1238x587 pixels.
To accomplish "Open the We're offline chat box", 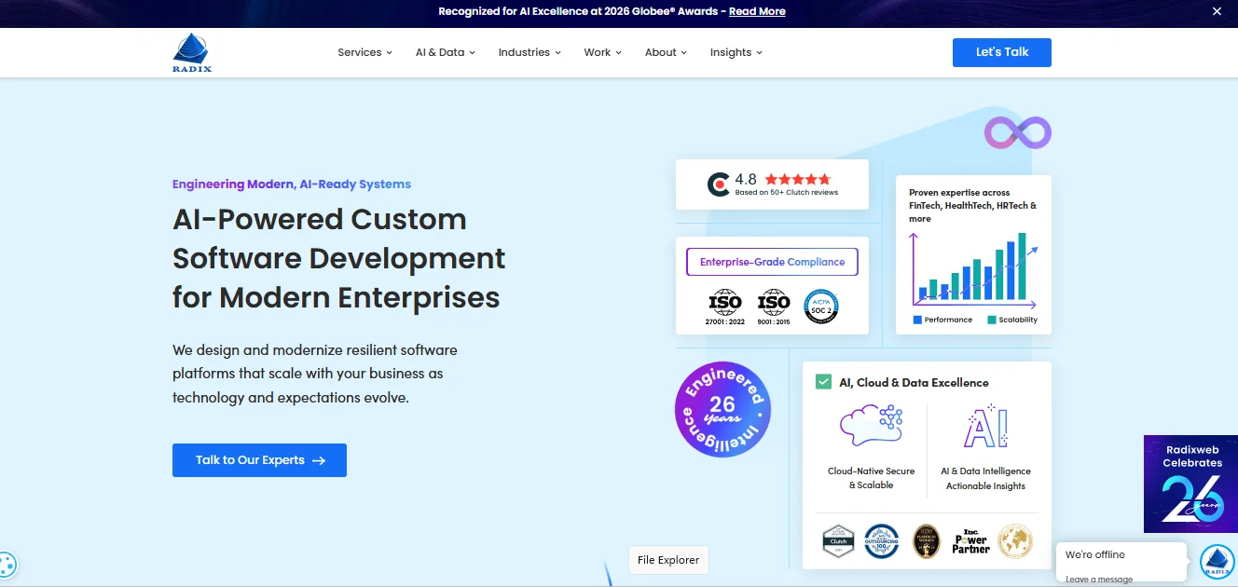I will click(x=1121, y=563).
